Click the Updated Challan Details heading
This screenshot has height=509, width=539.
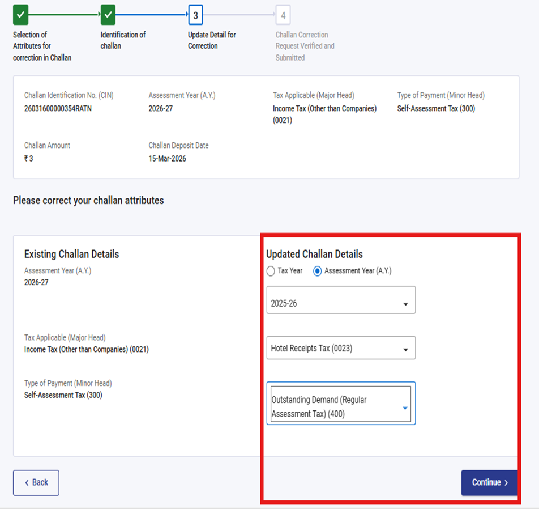coord(314,254)
